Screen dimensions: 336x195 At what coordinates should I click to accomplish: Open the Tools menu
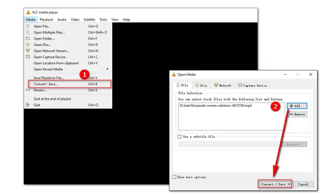tap(103, 20)
